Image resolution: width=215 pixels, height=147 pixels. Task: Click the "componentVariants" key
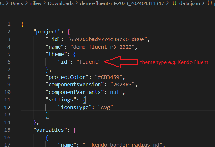[x=75, y=92]
